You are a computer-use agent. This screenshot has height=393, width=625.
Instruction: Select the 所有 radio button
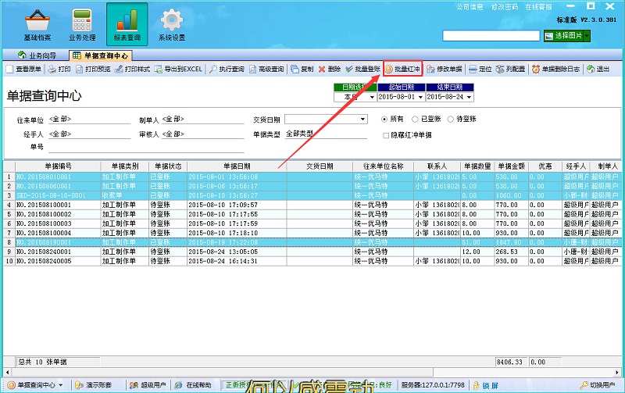point(385,119)
